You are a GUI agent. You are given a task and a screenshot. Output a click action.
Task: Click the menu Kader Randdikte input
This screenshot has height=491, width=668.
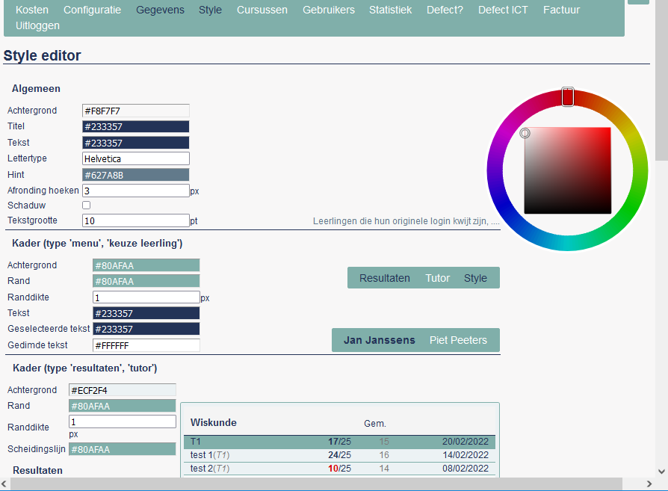(x=146, y=297)
